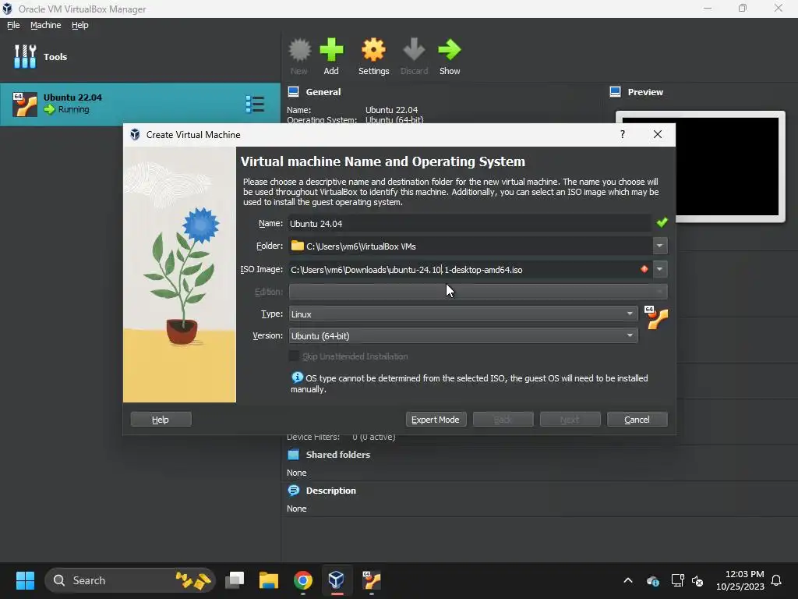Click the dialog help question mark
Image resolution: width=798 pixels, height=599 pixels.
tap(623, 134)
